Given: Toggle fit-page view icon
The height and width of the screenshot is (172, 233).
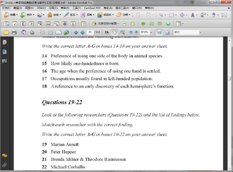Looking at the screenshot, I should (x=167, y=32).
